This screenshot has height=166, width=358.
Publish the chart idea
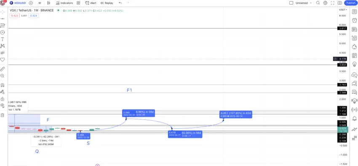pyautogui.click(x=351, y=3)
